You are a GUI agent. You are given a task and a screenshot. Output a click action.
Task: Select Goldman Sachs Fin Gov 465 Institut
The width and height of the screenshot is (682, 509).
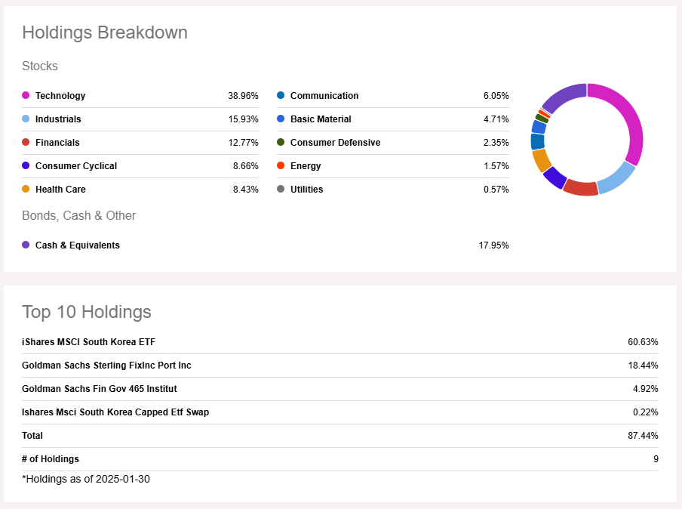click(x=100, y=389)
